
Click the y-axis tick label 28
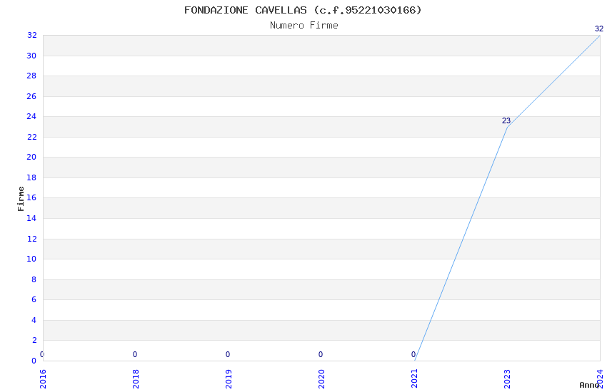click(31, 76)
